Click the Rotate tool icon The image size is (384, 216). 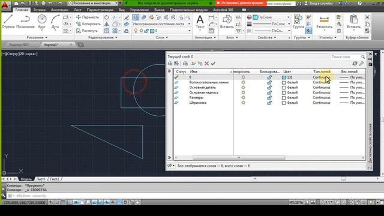(107, 17)
